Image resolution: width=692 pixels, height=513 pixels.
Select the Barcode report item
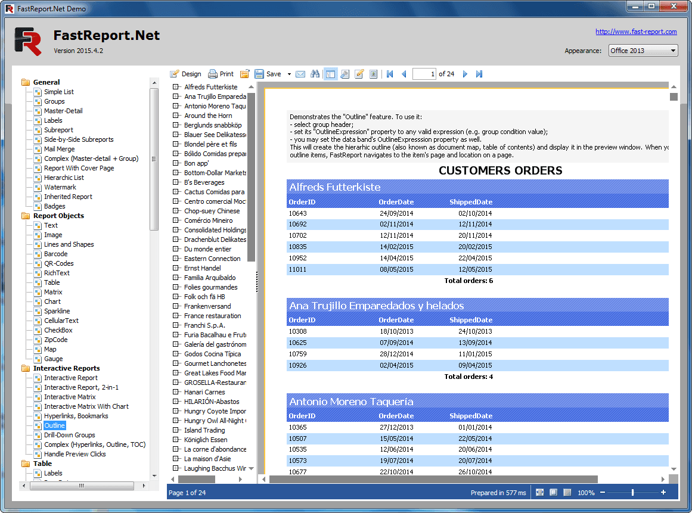(55, 254)
